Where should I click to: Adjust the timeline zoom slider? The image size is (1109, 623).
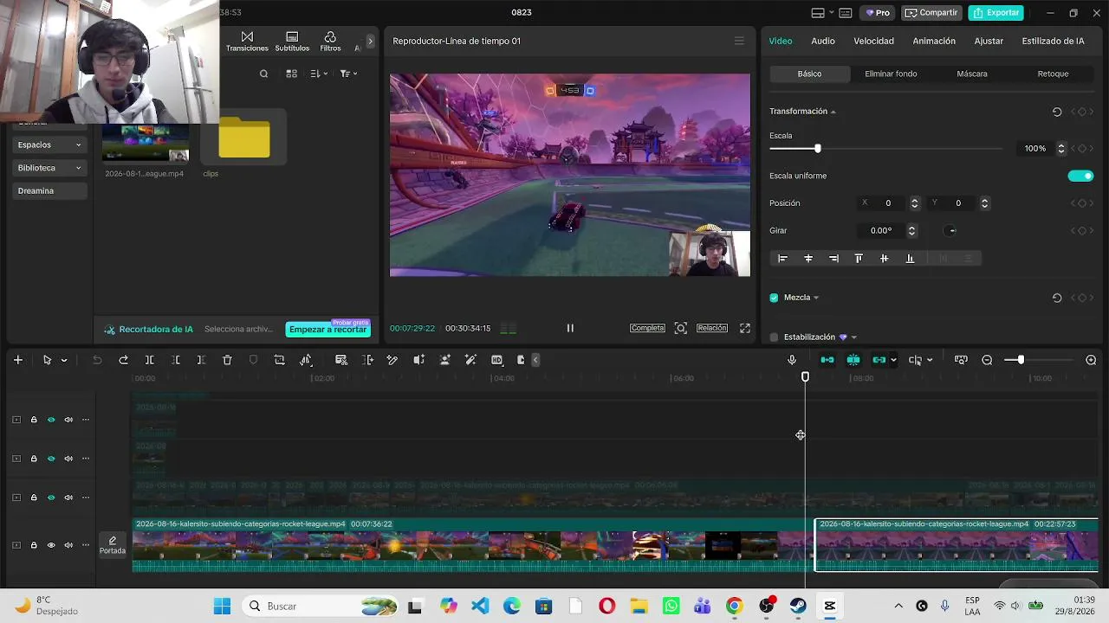(1021, 360)
